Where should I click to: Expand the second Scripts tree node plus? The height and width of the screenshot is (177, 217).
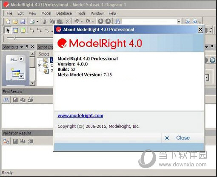(x=40, y=66)
